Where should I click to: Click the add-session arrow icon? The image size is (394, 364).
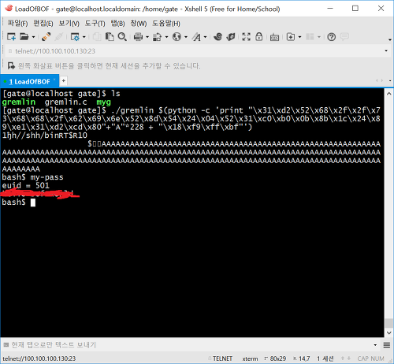click(x=11, y=65)
